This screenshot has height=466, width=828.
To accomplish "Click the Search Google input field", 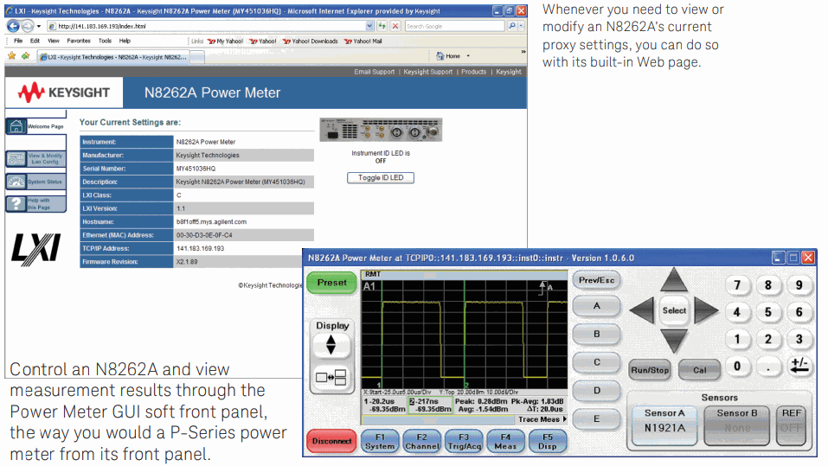I will pos(454,27).
